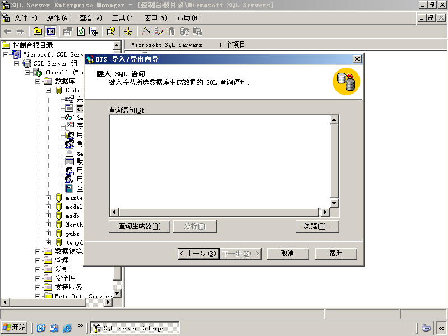This screenshot has width=448, height=336.
Task: Collapse the 数据库 folder node
Action: (38, 81)
